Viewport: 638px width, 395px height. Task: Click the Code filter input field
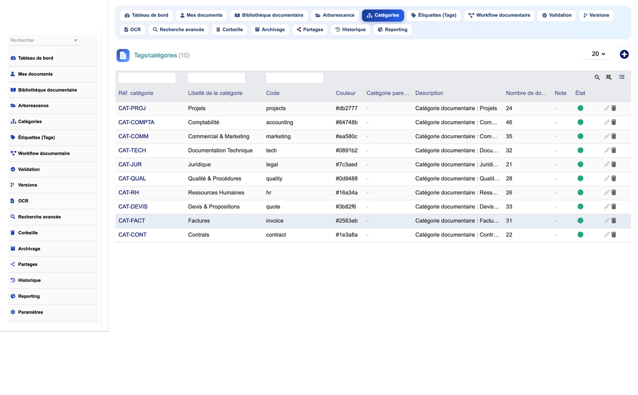(295, 78)
